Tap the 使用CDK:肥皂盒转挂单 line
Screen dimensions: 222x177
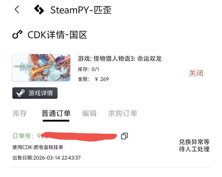pyautogui.click(x=38, y=147)
